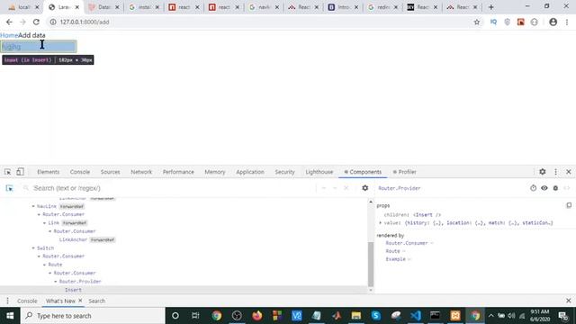Click the React select-element-in-page icon

9,188
